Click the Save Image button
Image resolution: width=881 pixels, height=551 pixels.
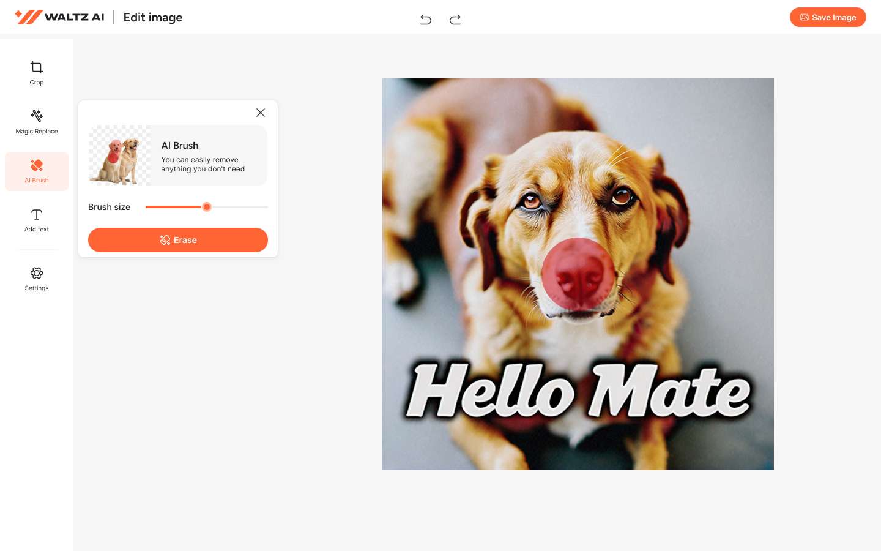click(x=827, y=17)
